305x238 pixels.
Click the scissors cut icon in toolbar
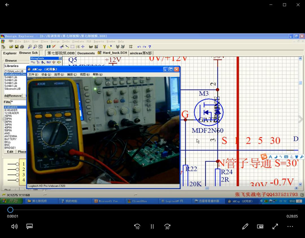[x=62, y=47]
